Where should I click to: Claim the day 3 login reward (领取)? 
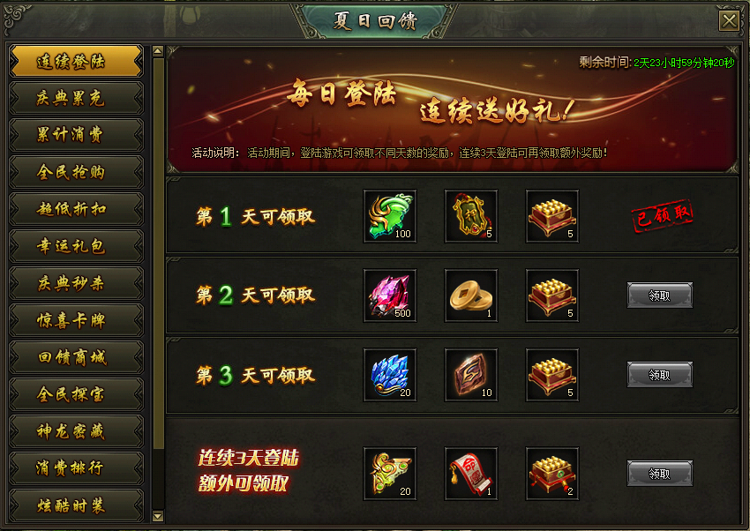660,375
